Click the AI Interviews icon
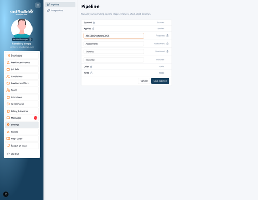The image size is (258, 200). click(8, 104)
